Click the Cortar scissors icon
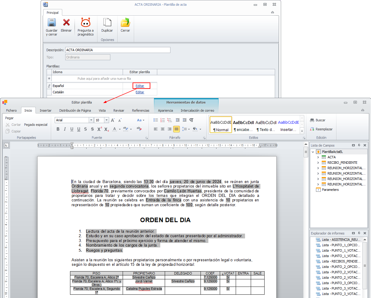The width and height of the screenshot is (371, 298). click(8, 125)
